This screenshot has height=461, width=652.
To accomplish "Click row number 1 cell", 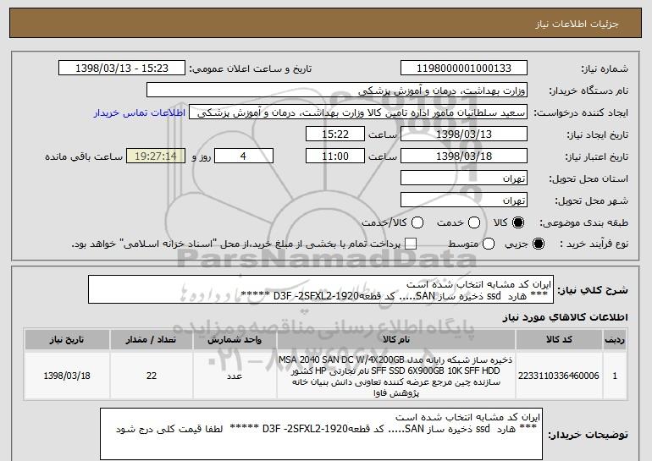I will point(615,376).
